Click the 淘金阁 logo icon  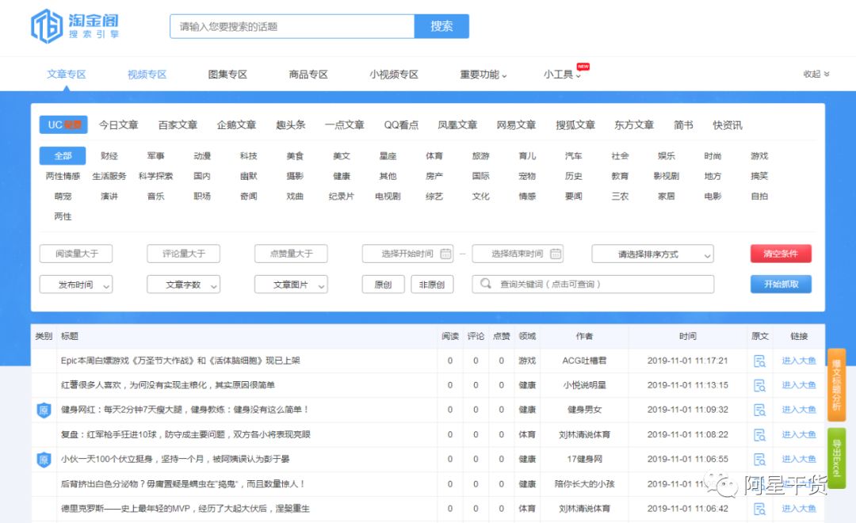point(47,25)
